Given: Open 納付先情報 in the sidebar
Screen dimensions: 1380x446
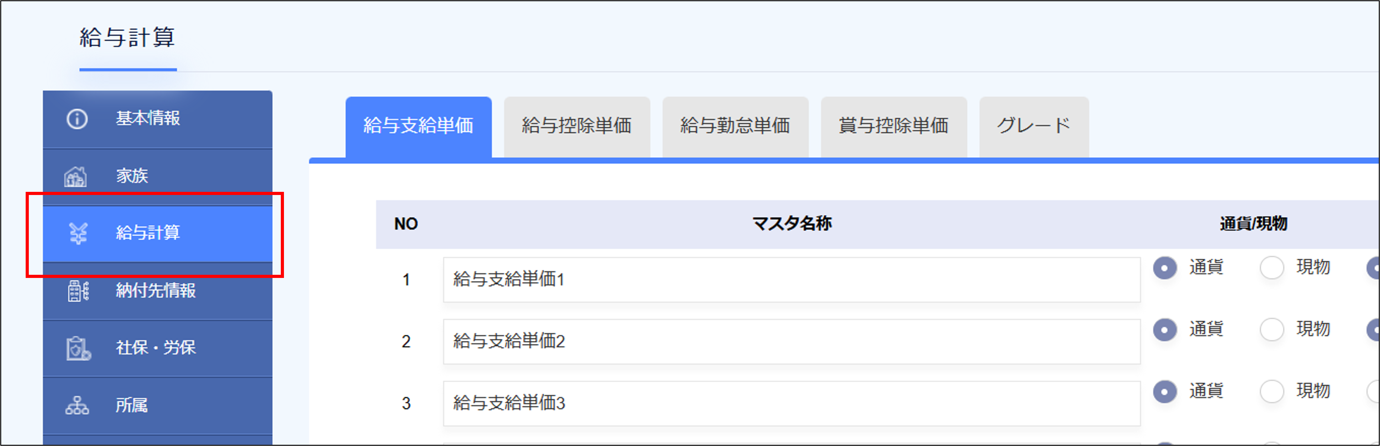Looking at the screenshot, I should pos(156,291).
